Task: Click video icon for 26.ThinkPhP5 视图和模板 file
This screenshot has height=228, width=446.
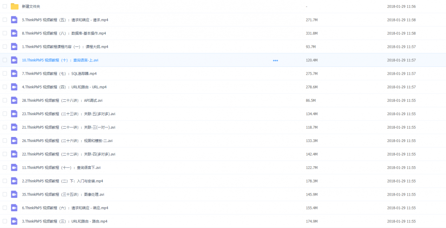Action: click(x=14, y=140)
